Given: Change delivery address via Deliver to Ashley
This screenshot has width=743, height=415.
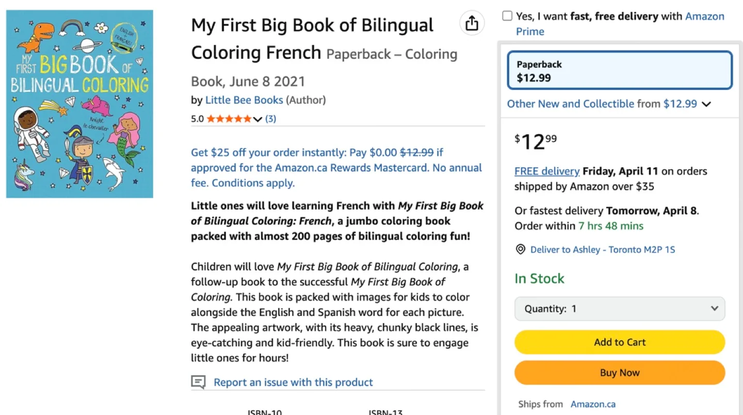Looking at the screenshot, I should [x=602, y=249].
